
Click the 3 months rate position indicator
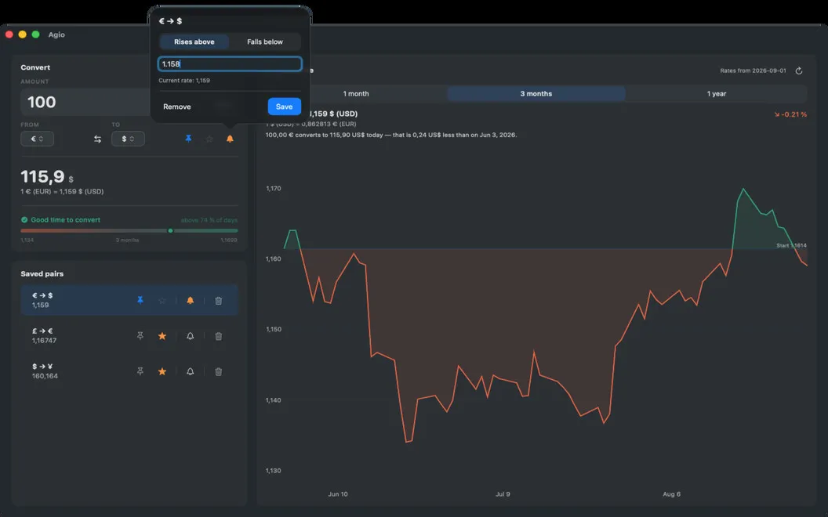[171, 230]
